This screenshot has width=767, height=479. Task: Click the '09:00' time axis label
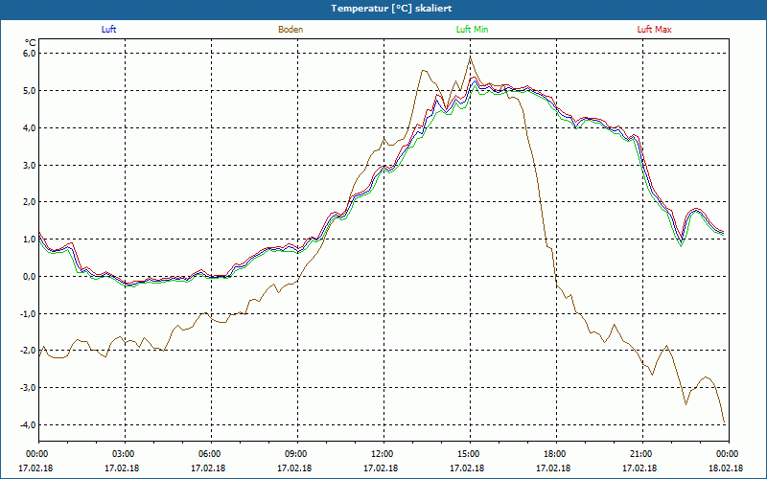[x=297, y=454]
